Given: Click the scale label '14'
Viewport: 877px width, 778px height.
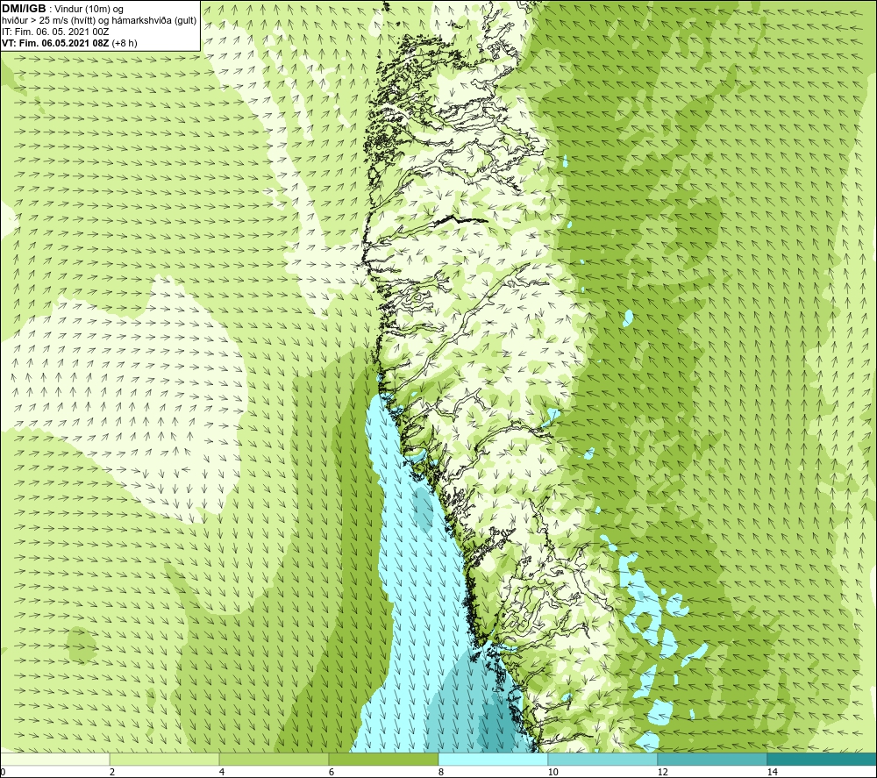Looking at the screenshot, I should click(772, 772).
